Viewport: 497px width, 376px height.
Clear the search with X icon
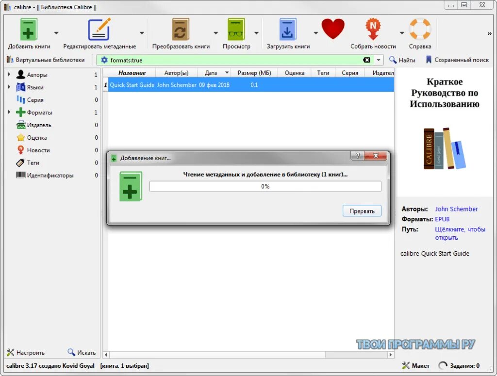(x=366, y=60)
